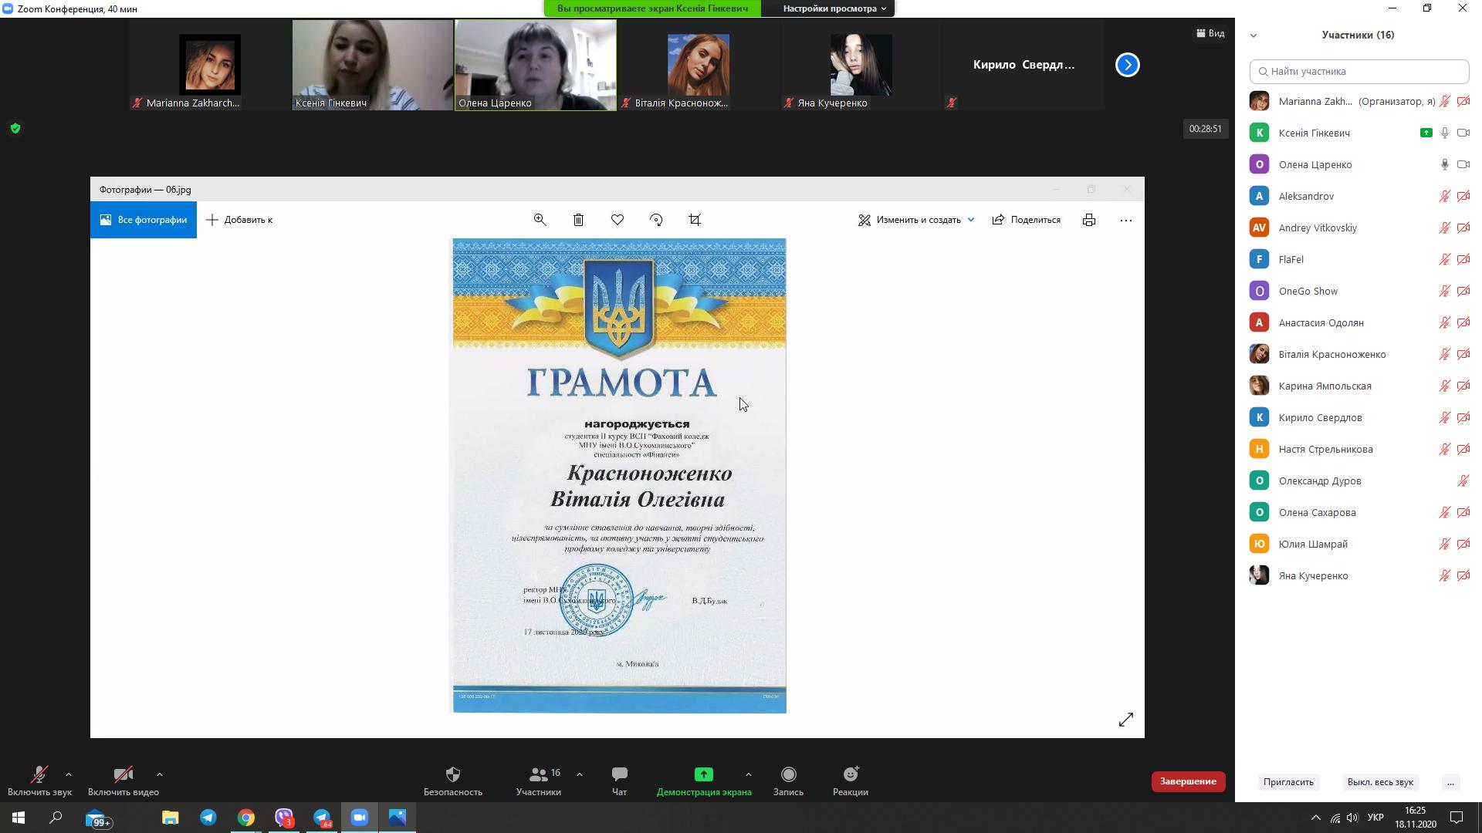Click the printer icon in Photos toolbar

point(1088,220)
